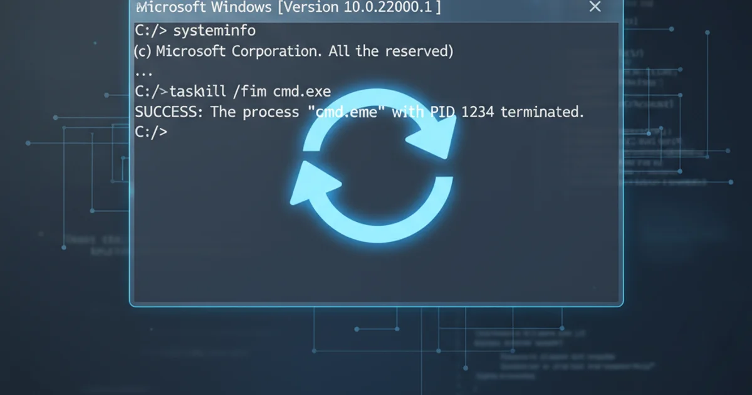Close the command prompt window
The width and height of the screenshot is (752, 395).
coord(595,7)
